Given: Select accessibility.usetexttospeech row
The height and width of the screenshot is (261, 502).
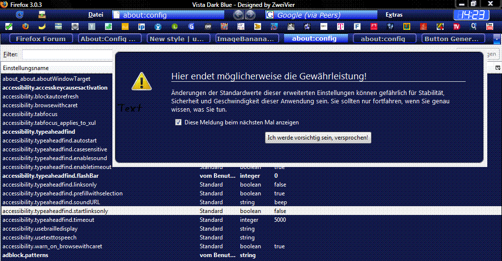Looking at the screenshot, I should coord(251,237).
